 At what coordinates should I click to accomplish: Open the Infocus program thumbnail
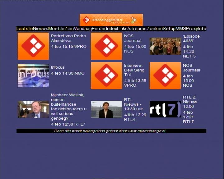click(x=33, y=76)
